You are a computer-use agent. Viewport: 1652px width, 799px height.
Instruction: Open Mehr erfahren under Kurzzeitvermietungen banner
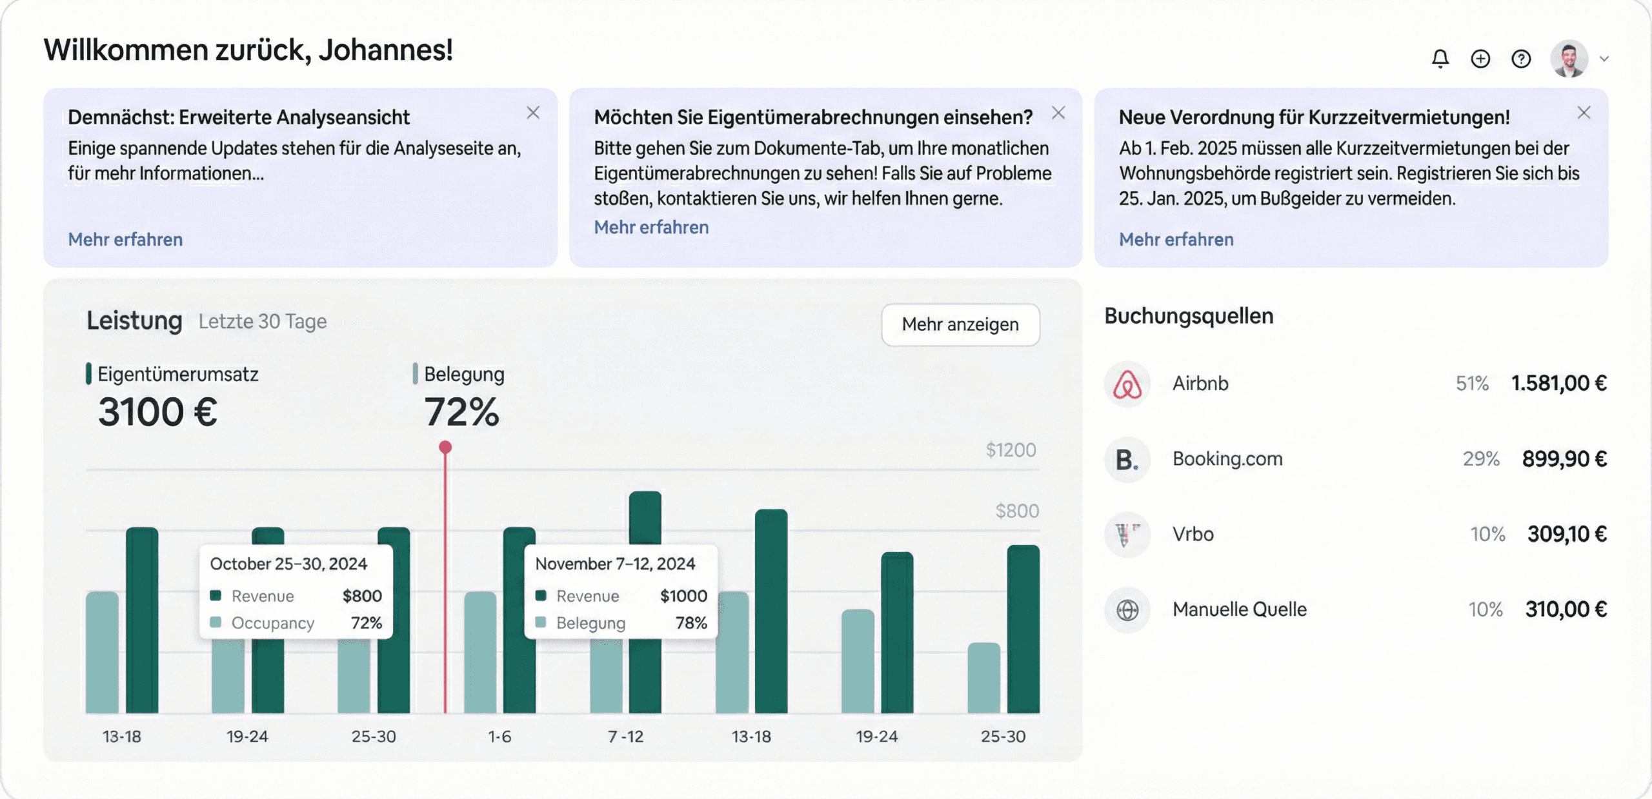1176,239
